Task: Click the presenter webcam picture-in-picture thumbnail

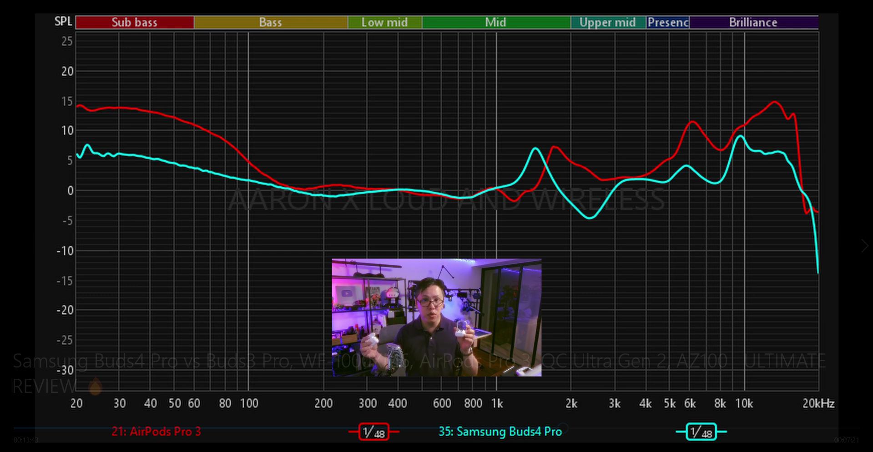Action: 437,318
